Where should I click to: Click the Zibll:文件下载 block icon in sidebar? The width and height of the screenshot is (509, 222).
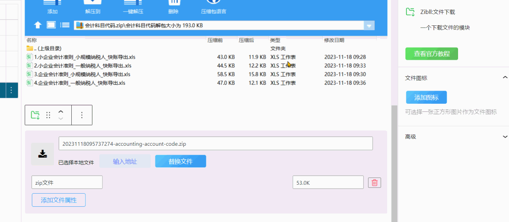411,12
